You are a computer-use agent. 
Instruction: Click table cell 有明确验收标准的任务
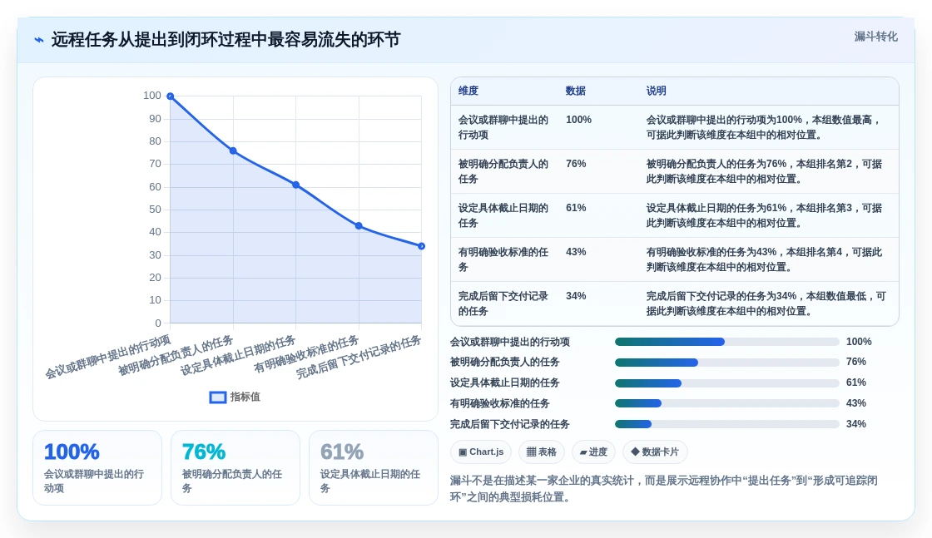click(x=503, y=259)
